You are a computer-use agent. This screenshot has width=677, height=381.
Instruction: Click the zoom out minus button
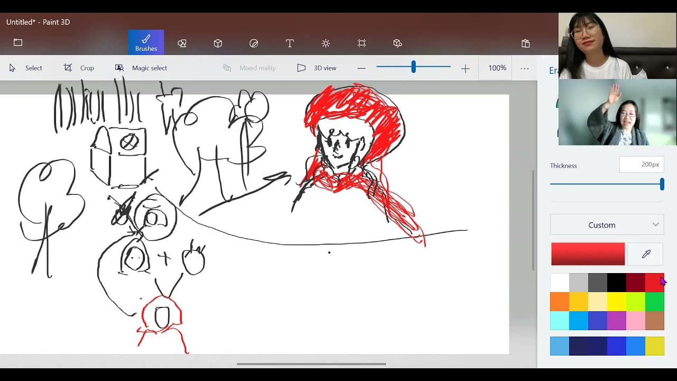(362, 68)
